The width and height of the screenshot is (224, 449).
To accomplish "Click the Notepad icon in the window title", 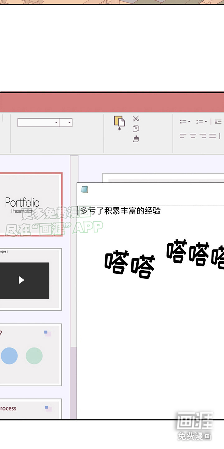I will 84,189.
